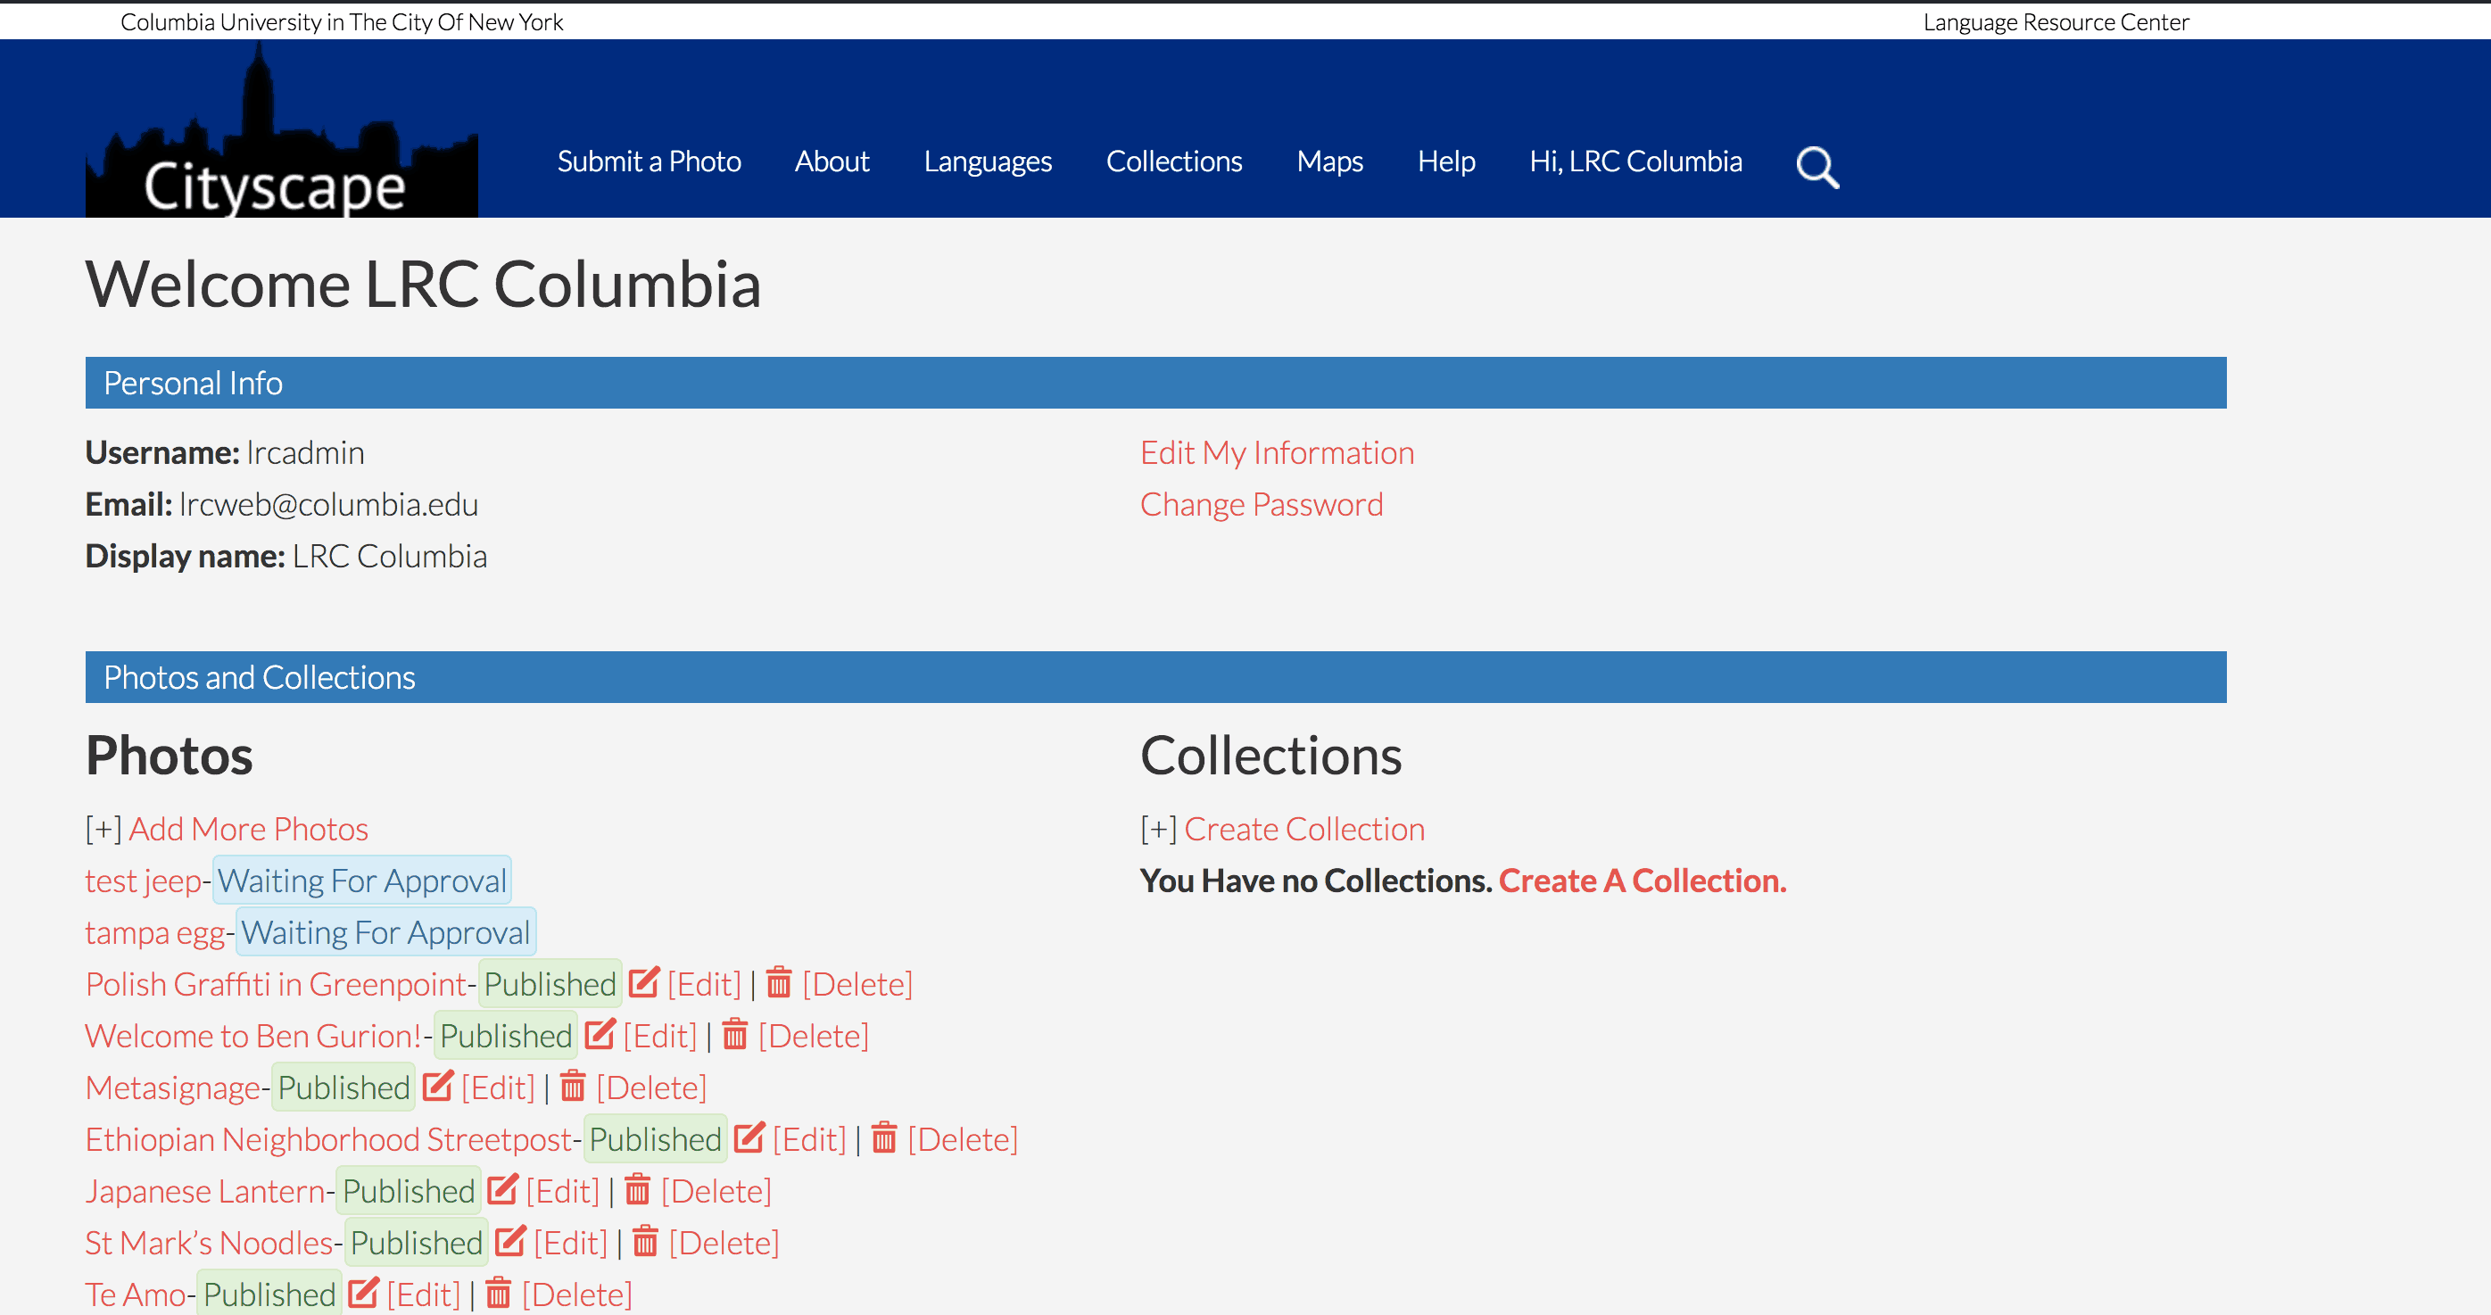Click edit pencil icon for Te Amo
The image size is (2491, 1315).
tap(364, 1293)
